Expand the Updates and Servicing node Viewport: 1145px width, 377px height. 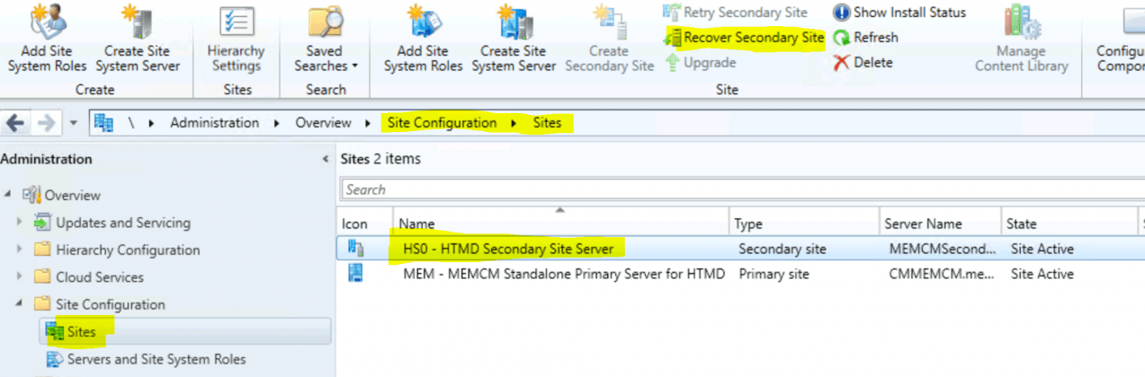coord(20,223)
